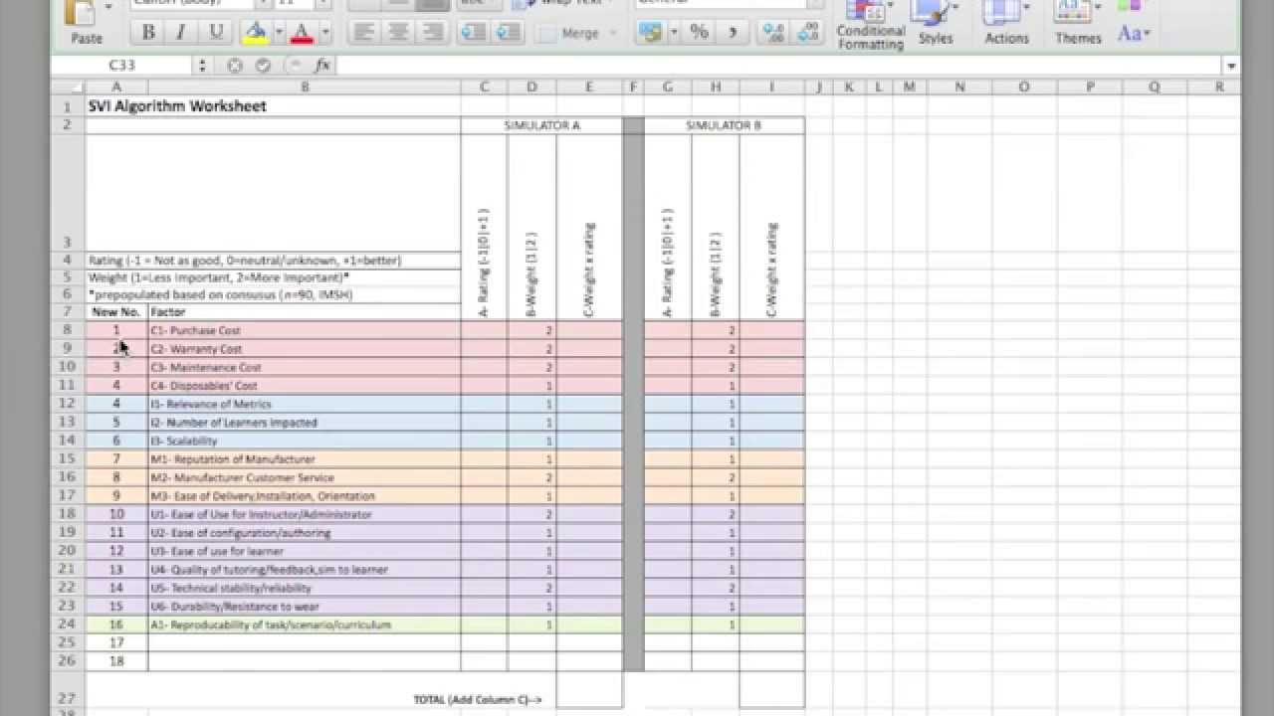The image size is (1274, 716).
Task: Select the 'I3- Scalability' cell
Action: 305,441
